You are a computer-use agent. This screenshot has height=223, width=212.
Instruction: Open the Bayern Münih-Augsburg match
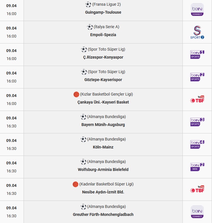click(x=103, y=125)
